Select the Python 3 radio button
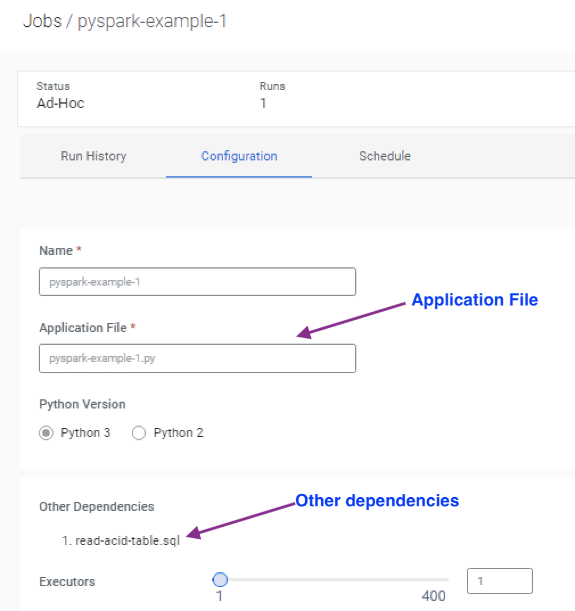Image resolution: width=575 pixels, height=611 pixels. [x=46, y=433]
